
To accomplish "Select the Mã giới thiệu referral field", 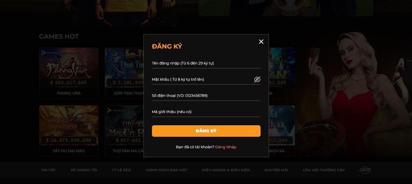I will coord(206,112).
